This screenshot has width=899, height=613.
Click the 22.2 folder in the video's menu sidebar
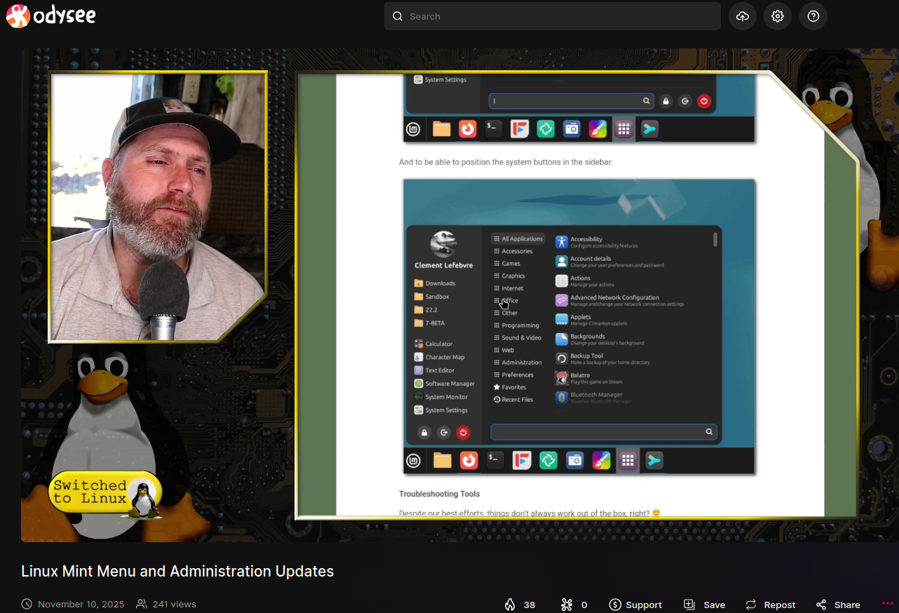coord(425,310)
